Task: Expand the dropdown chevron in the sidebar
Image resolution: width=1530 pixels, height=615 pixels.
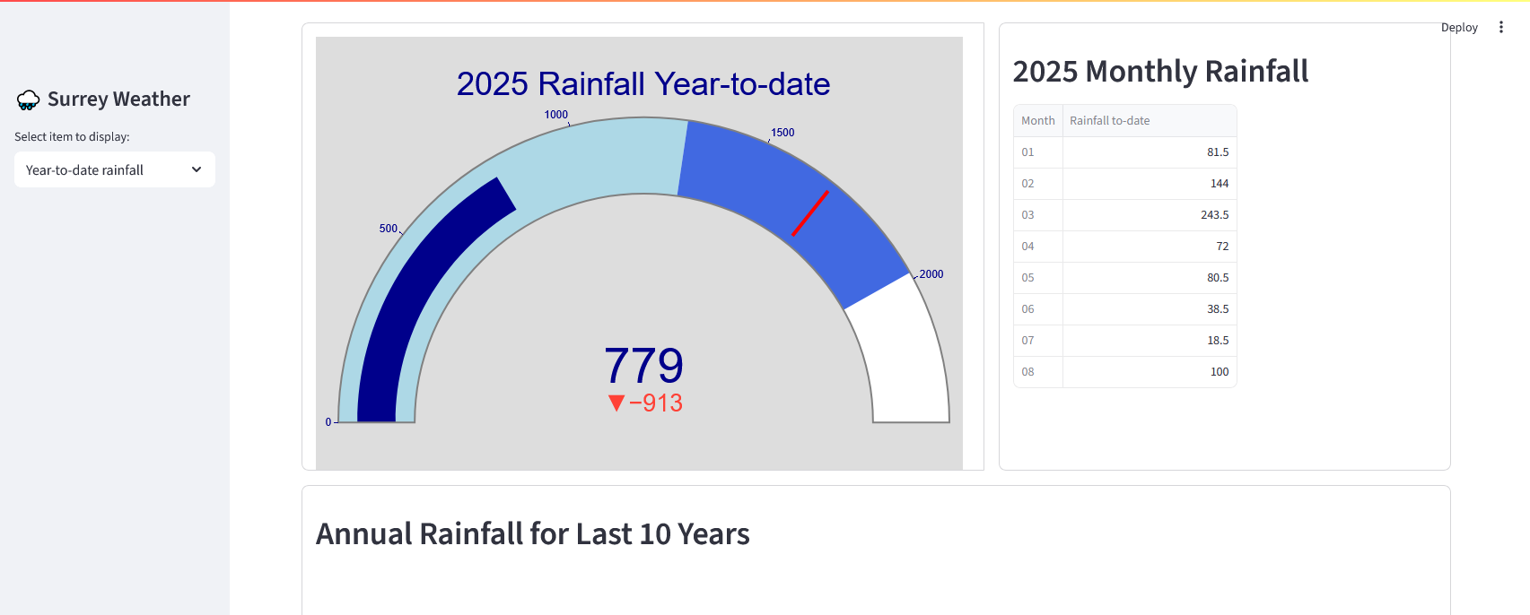Action: coord(196,169)
